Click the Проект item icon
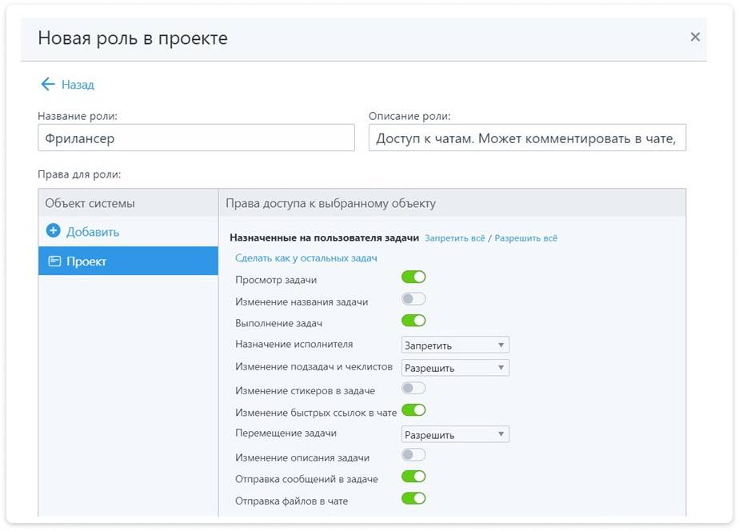 tap(54, 262)
